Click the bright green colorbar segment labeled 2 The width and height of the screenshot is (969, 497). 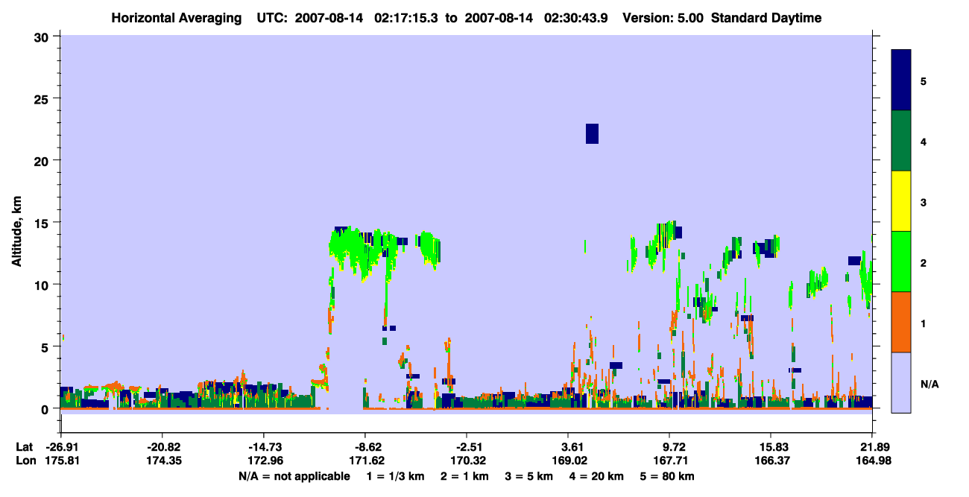[901, 262]
